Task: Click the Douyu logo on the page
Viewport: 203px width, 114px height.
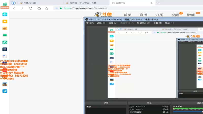Action: click(x=103, y=14)
